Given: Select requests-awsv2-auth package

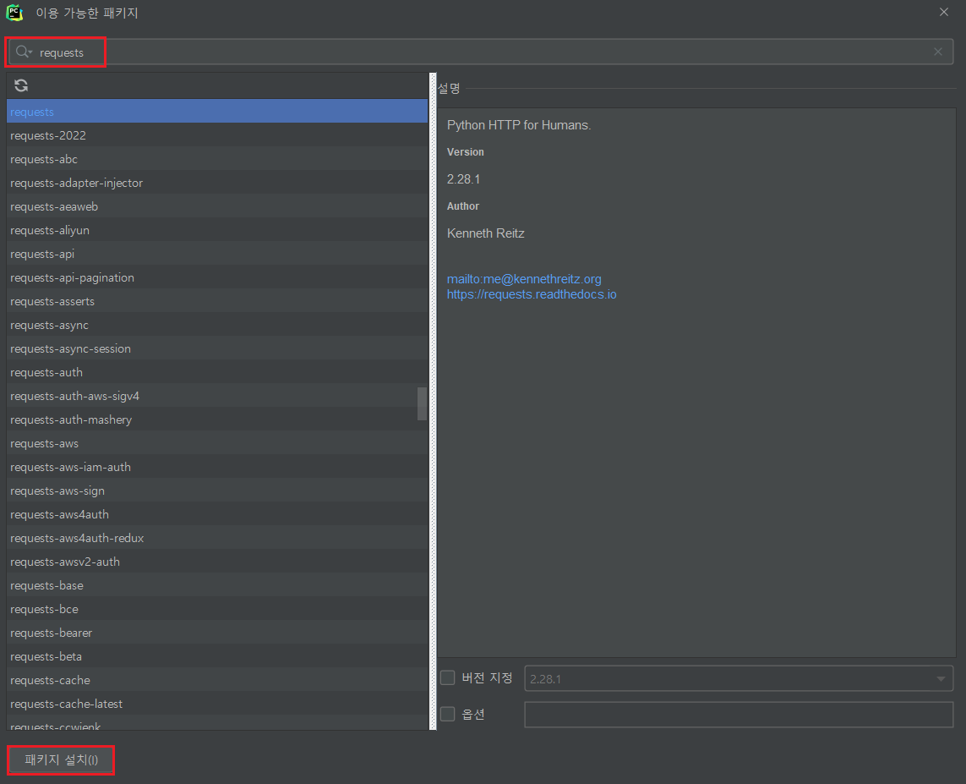Looking at the screenshot, I should [x=217, y=562].
